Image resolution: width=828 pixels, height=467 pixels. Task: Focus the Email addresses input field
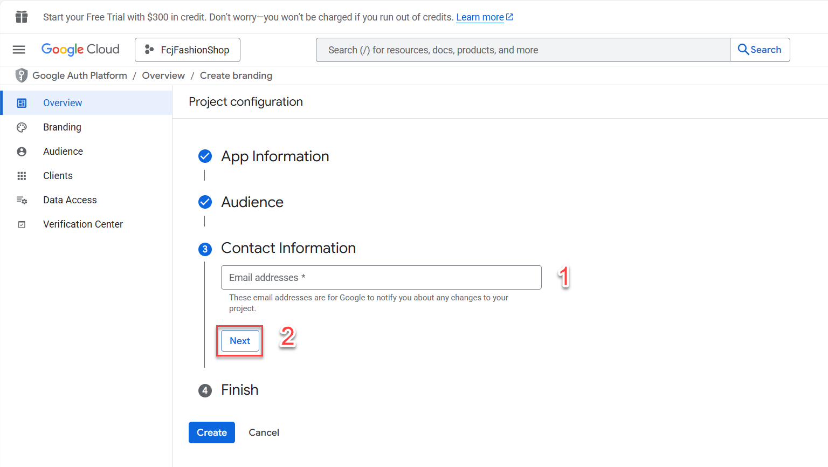click(381, 277)
